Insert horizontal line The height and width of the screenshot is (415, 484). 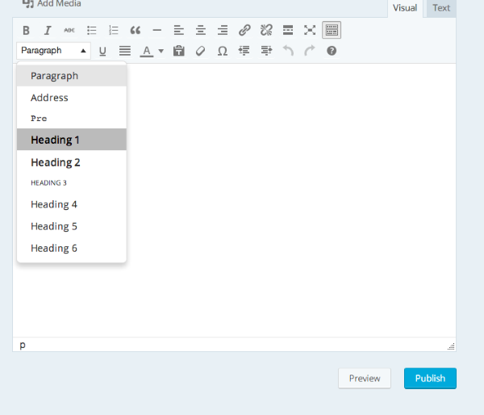(157, 31)
